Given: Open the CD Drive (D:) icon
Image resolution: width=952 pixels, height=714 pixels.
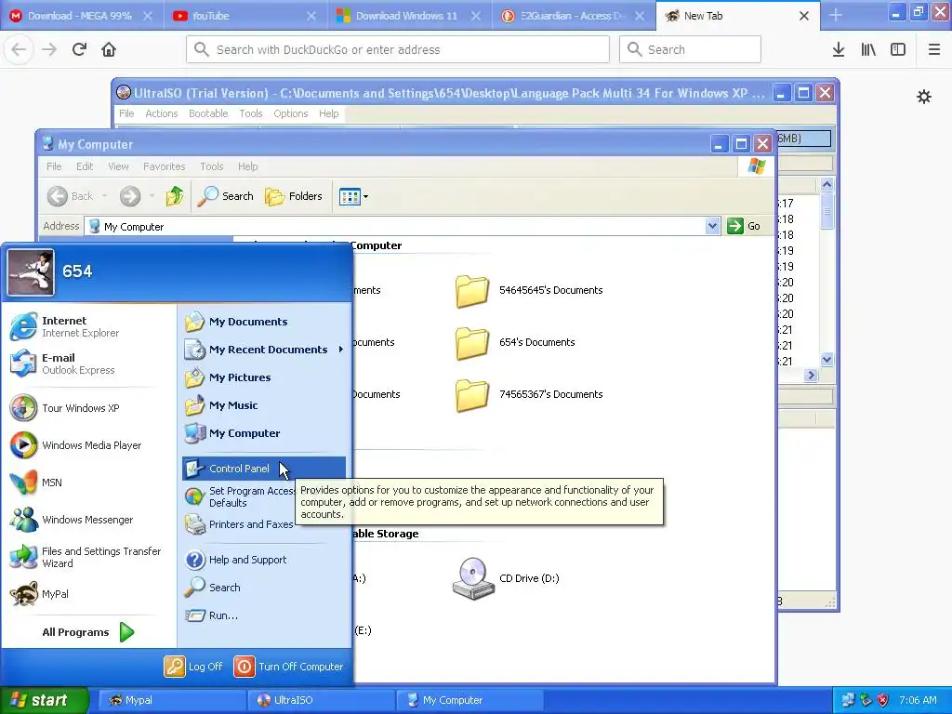Looking at the screenshot, I should click(473, 578).
